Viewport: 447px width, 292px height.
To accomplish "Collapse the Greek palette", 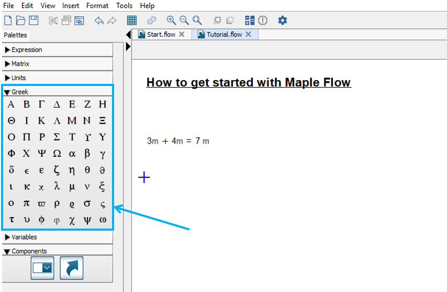I will [x=58, y=92].
